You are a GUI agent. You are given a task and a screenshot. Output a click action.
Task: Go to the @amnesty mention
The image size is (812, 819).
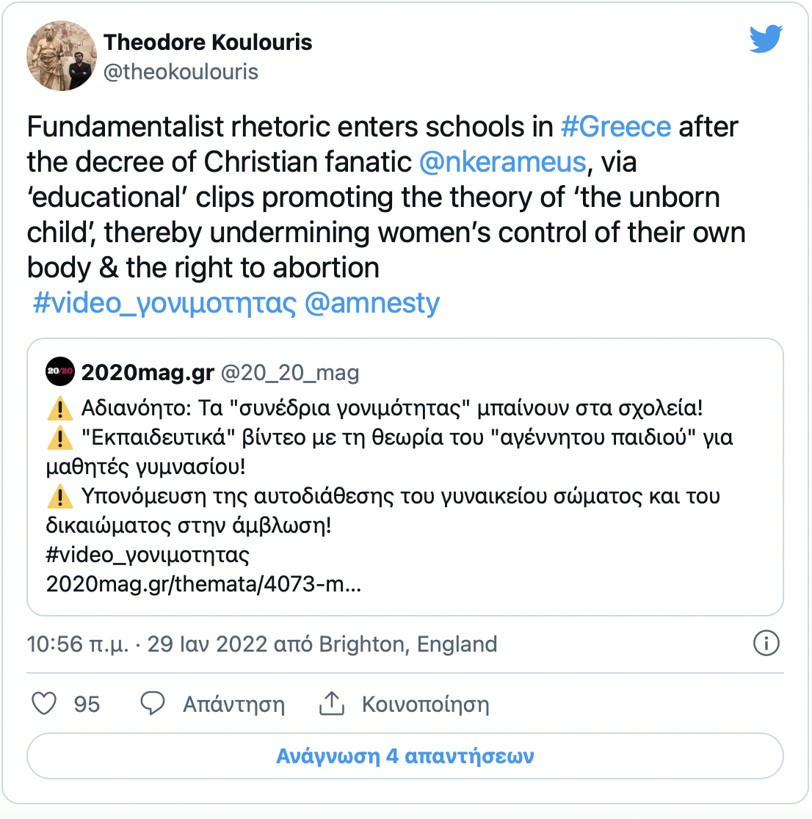coord(371,303)
